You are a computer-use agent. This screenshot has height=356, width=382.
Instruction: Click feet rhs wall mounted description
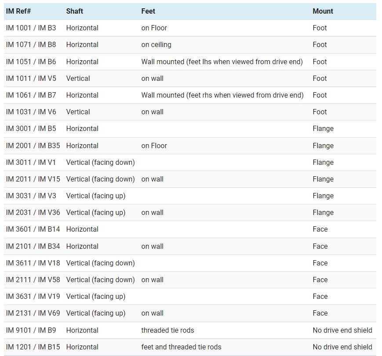pos(222,95)
